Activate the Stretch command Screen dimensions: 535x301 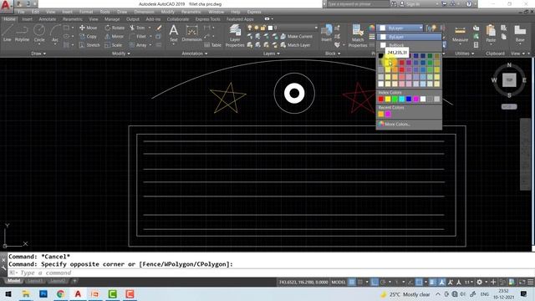coord(89,45)
